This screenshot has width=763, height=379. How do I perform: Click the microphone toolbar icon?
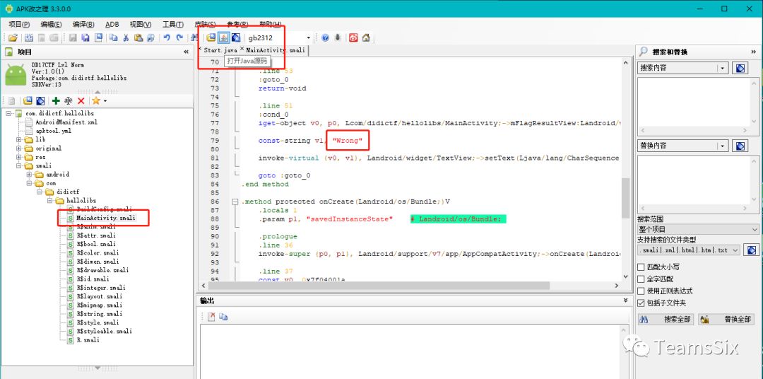pos(338,37)
